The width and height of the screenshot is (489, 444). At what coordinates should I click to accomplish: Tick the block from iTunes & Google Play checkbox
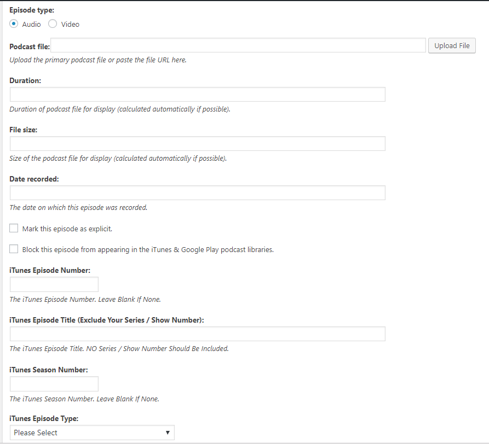[14, 249]
